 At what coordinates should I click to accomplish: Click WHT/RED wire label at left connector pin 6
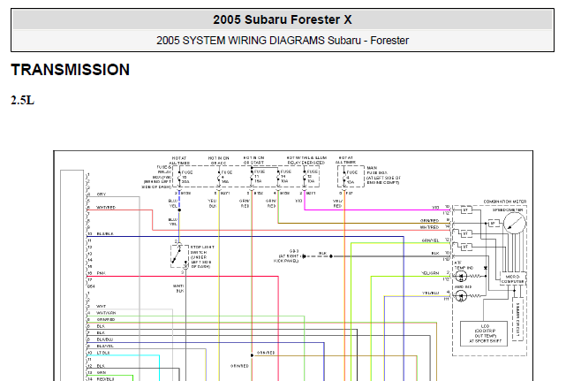(106, 208)
